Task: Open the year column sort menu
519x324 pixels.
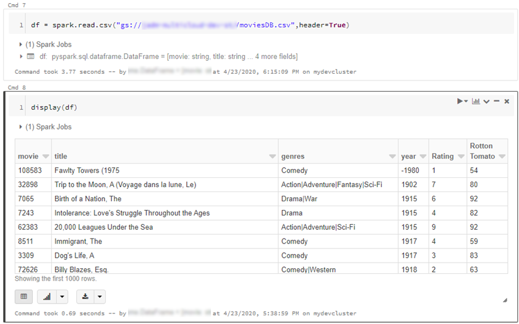Action: point(422,156)
